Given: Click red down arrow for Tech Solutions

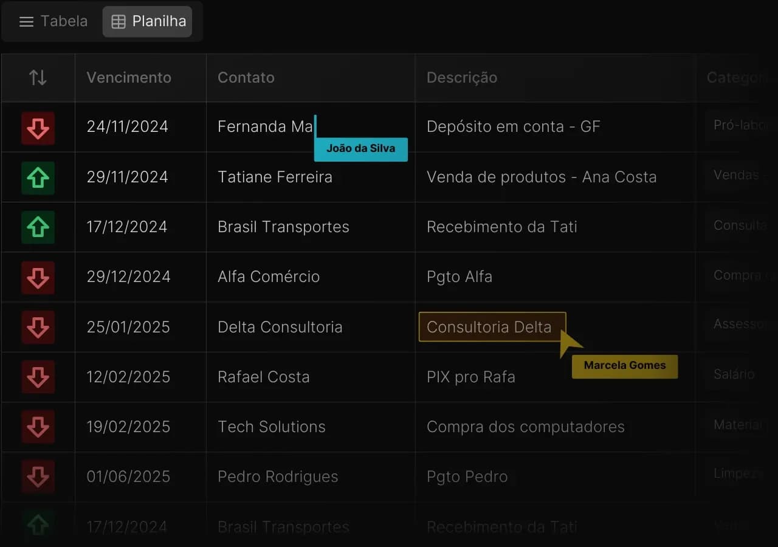Looking at the screenshot, I should click(x=38, y=427).
